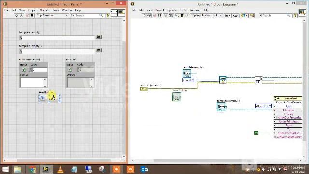Screen dimensions: 309x174
Task: Open Google Chrome from the taskbar
Action: (33, 169)
